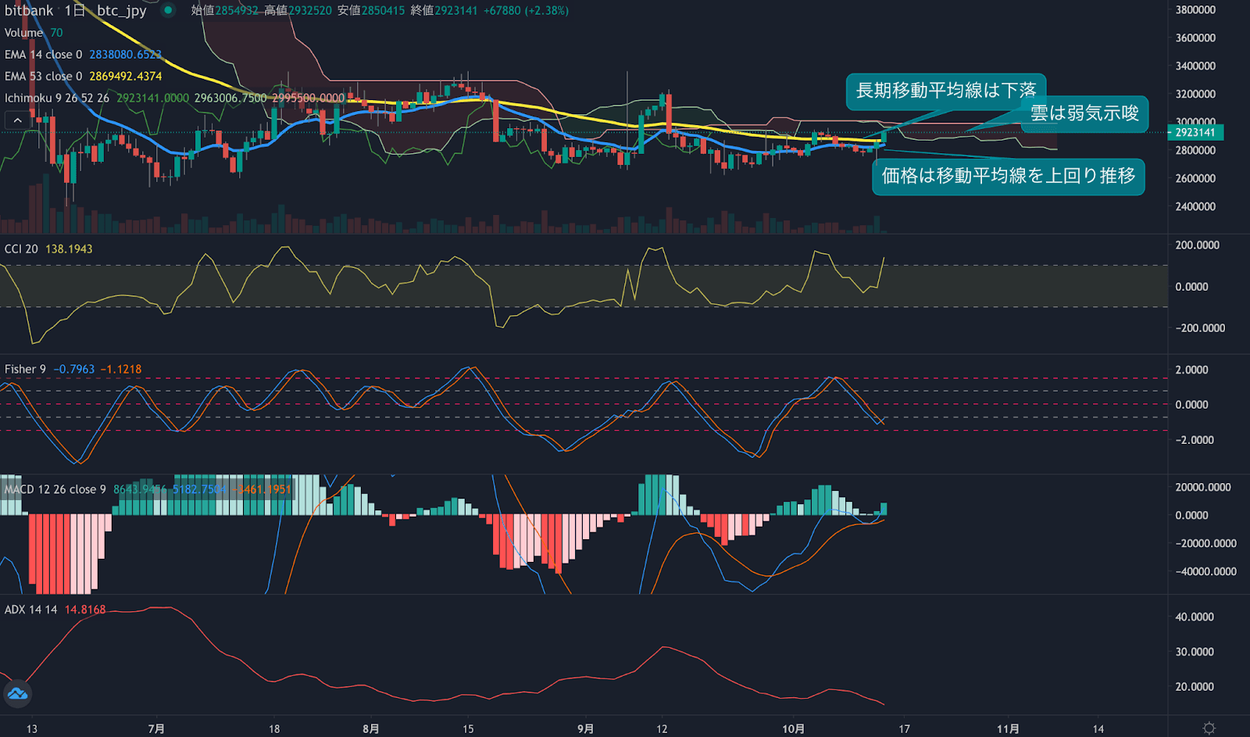Click the bitbank exchange name
This screenshot has height=737, width=1250.
click(x=27, y=11)
